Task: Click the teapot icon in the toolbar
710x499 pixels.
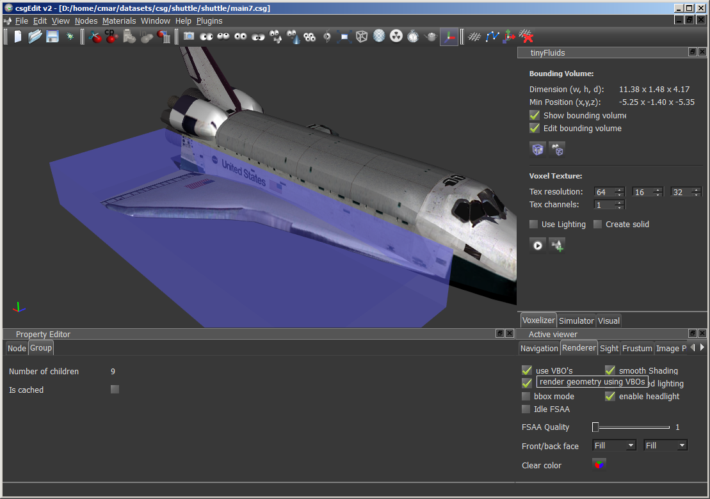Action: pyautogui.click(x=431, y=36)
